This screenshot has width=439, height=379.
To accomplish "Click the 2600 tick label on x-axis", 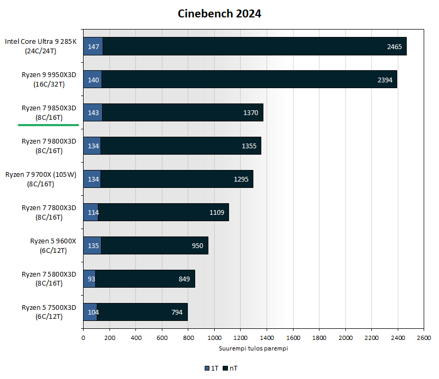I will coord(423,338).
